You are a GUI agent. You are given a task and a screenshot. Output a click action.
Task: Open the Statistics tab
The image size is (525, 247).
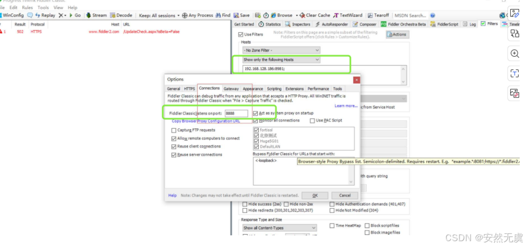270,24
